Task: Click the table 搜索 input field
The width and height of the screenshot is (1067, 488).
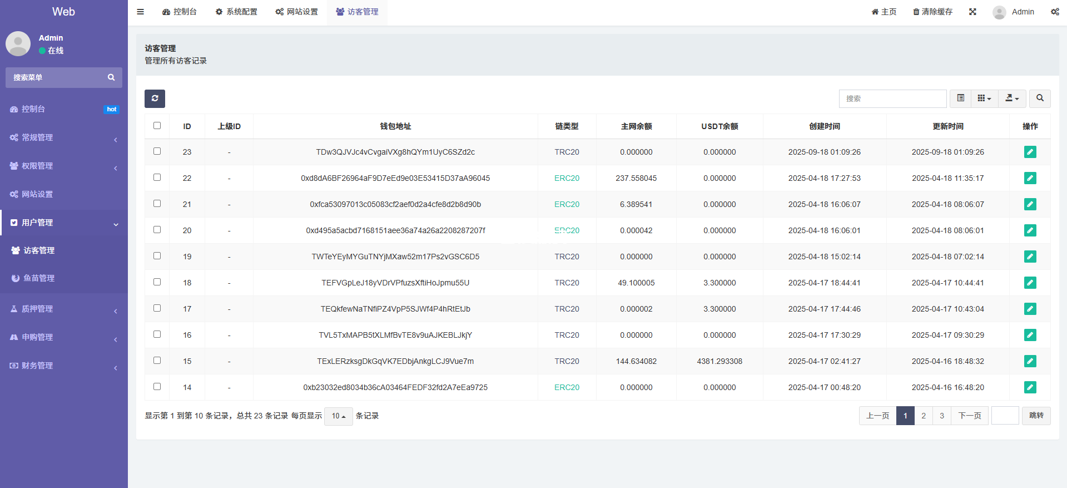Action: [892, 98]
